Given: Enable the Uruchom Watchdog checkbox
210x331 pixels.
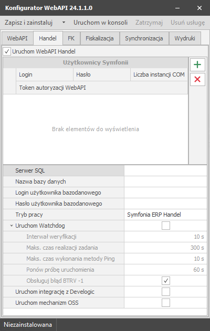Looking at the screenshot, I should click(165, 226).
